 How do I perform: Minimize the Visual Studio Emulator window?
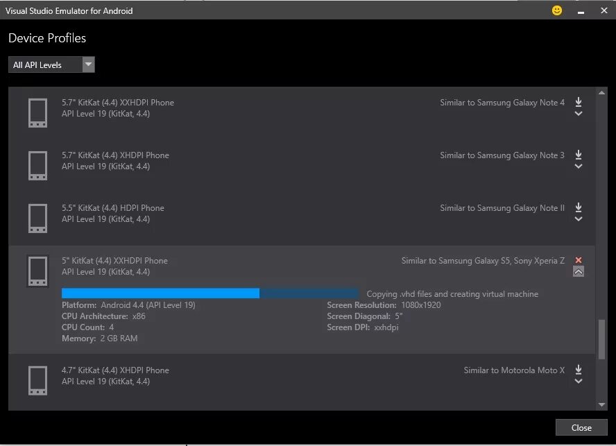tap(581, 11)
